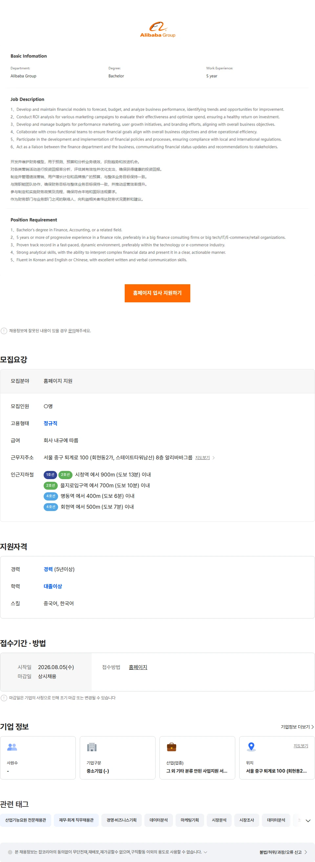Expand the related tags list chevron
The height and width of the screenshot is (862, 315).
point(308,821)
